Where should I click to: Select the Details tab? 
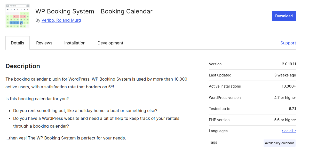[18, 43]
